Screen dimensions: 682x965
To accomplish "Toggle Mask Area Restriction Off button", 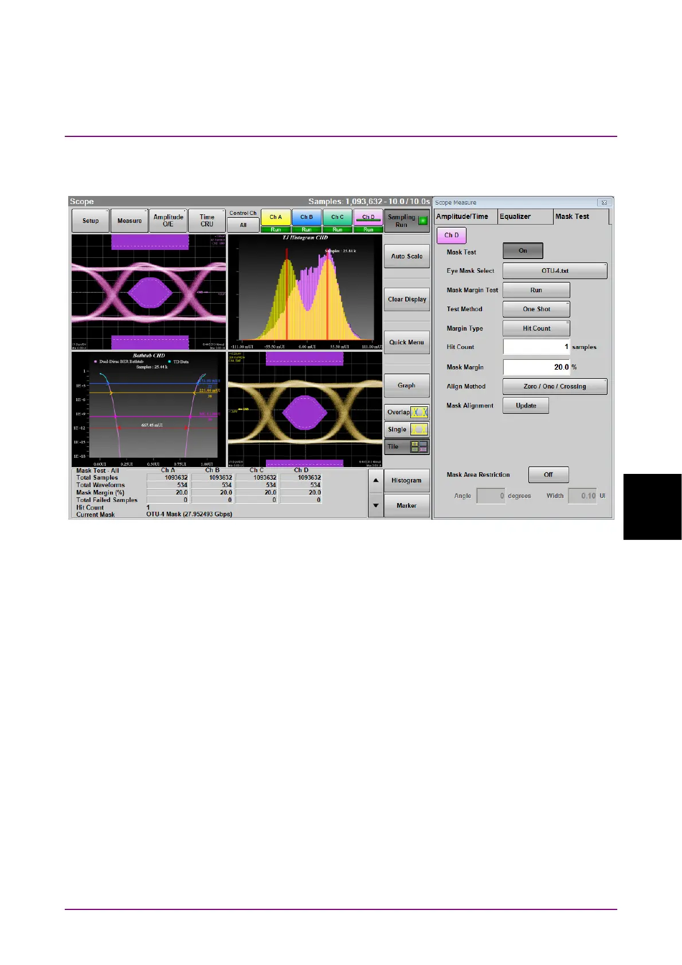I will [548, 474].
